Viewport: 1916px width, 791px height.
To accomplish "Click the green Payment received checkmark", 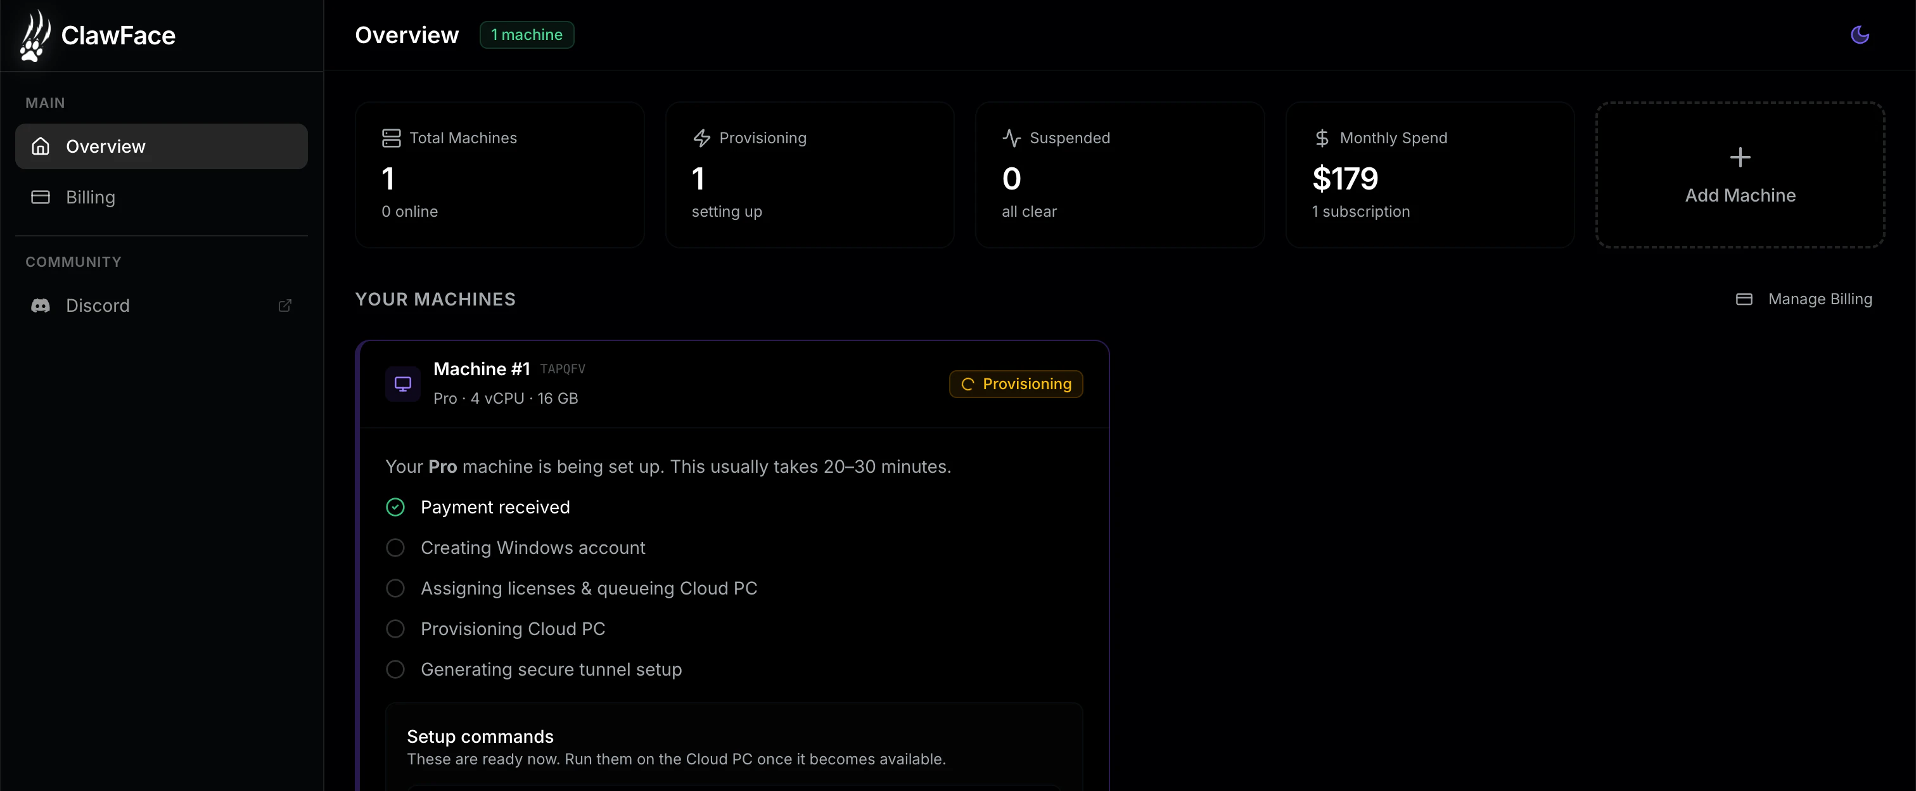I will pyautogui.click(x=395, y=508).
